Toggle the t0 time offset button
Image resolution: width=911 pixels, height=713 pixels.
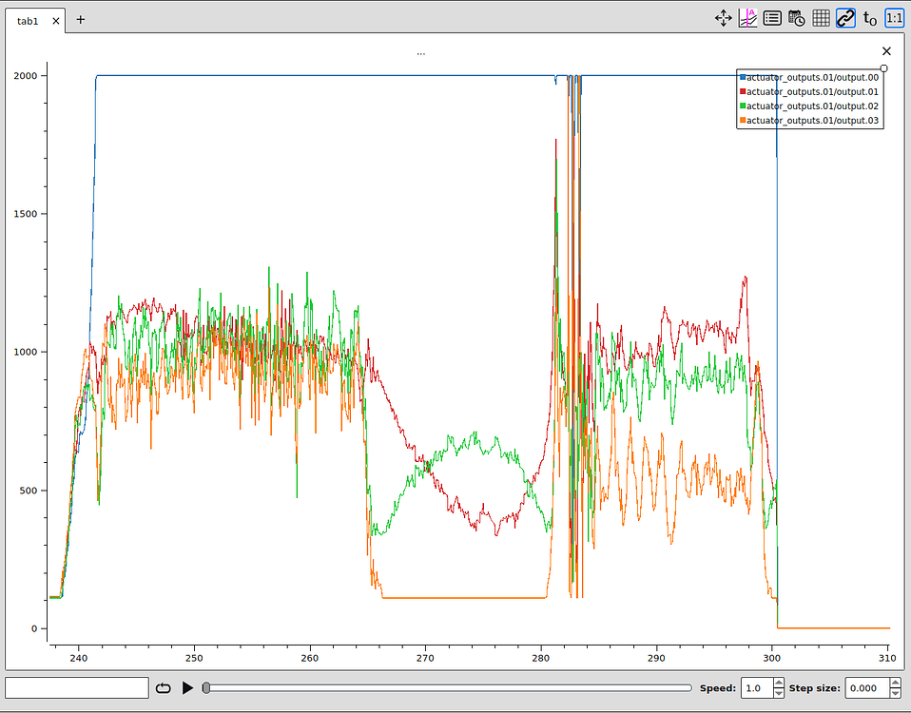click(870, 19)
